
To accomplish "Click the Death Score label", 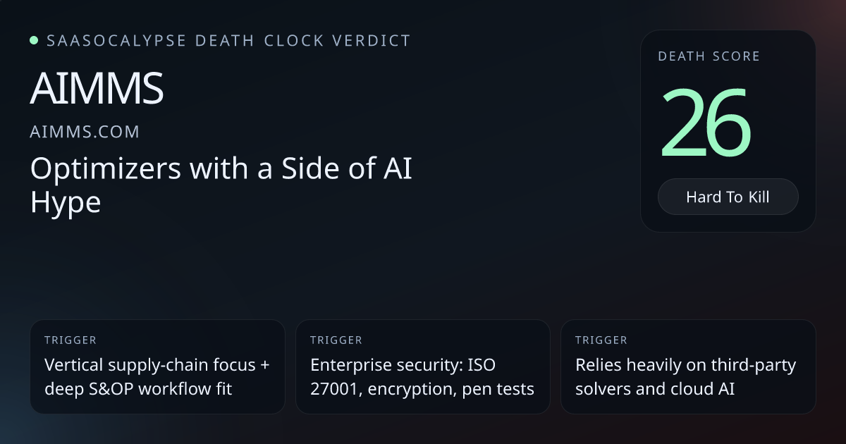I will pos(709,56).
